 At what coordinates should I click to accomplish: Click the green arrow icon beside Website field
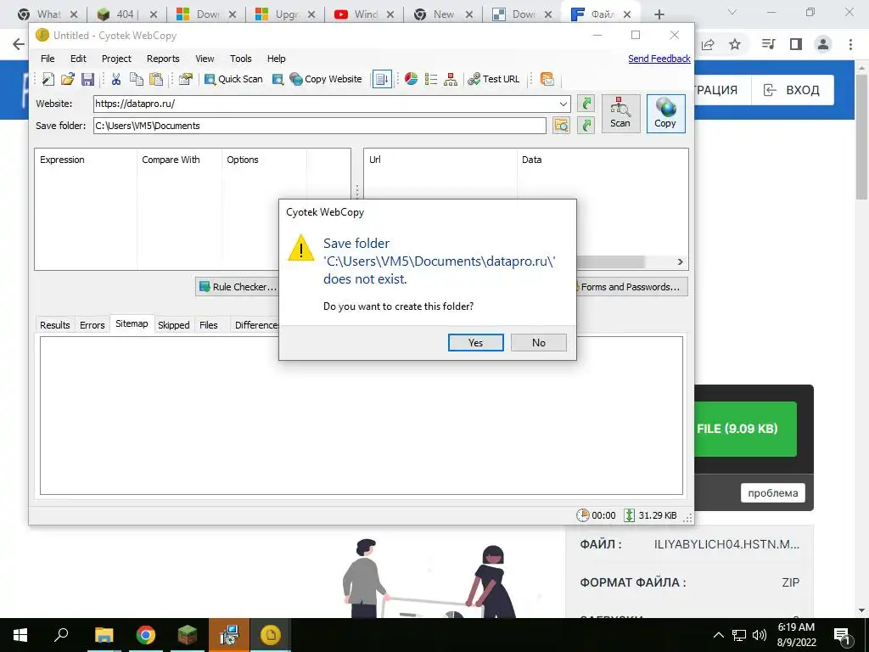point(586,103)
